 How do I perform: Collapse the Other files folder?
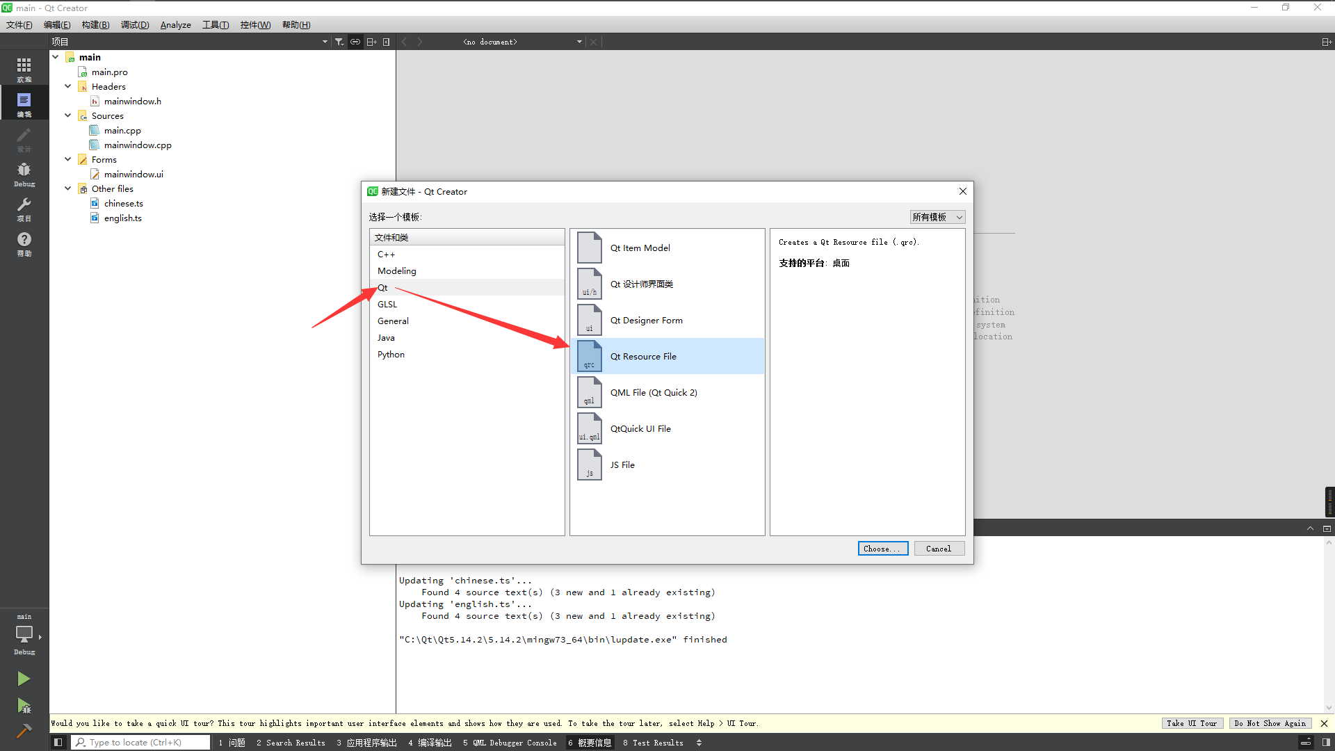point(68,188)
